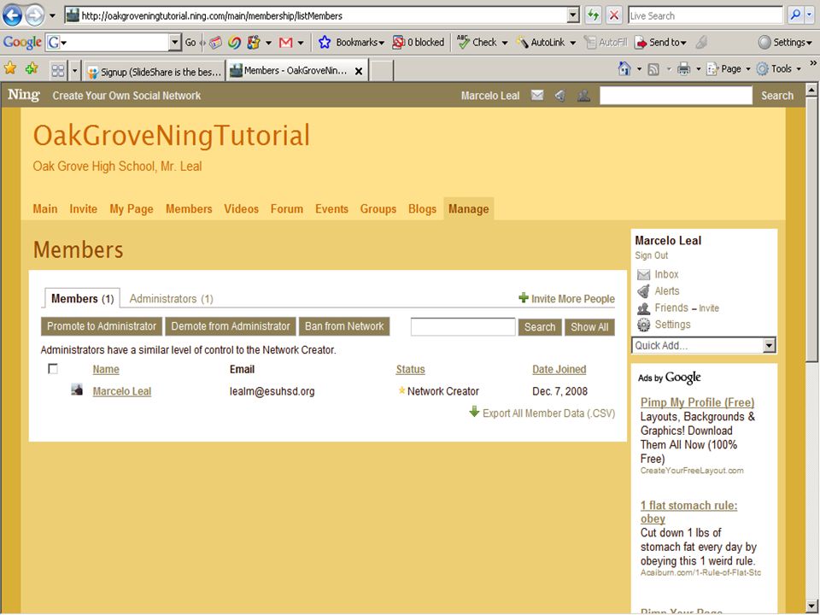Expand the Google toolbar search box dropdown
The height and width of the screenshot is (615, 820).
(x=175, y=43)
